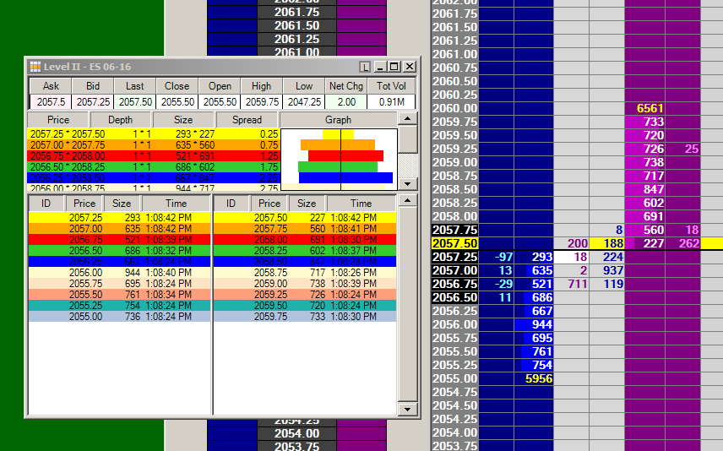The image size is (723, 451).
Task: Click the Graph column header
Action: point(338,120)
